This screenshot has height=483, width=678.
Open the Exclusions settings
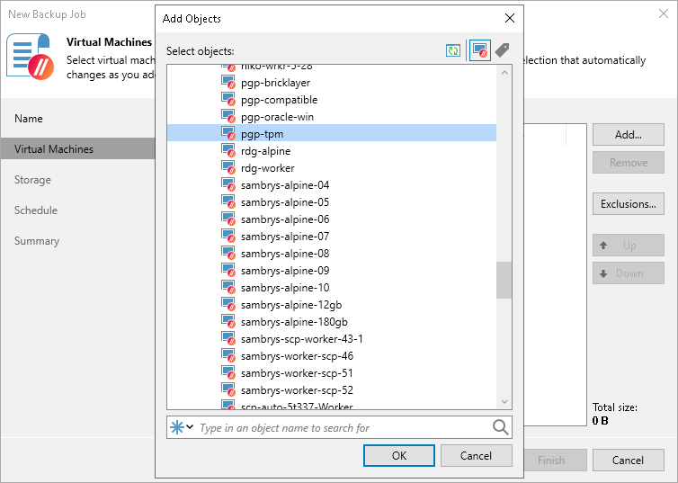[x=628, y=204]
